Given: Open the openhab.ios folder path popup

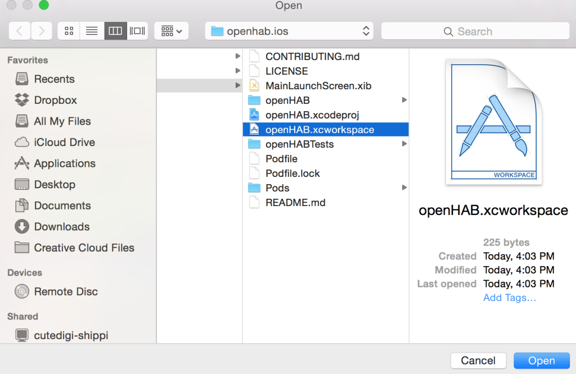Looking at the screenshot, I should (x=289, y=31).
